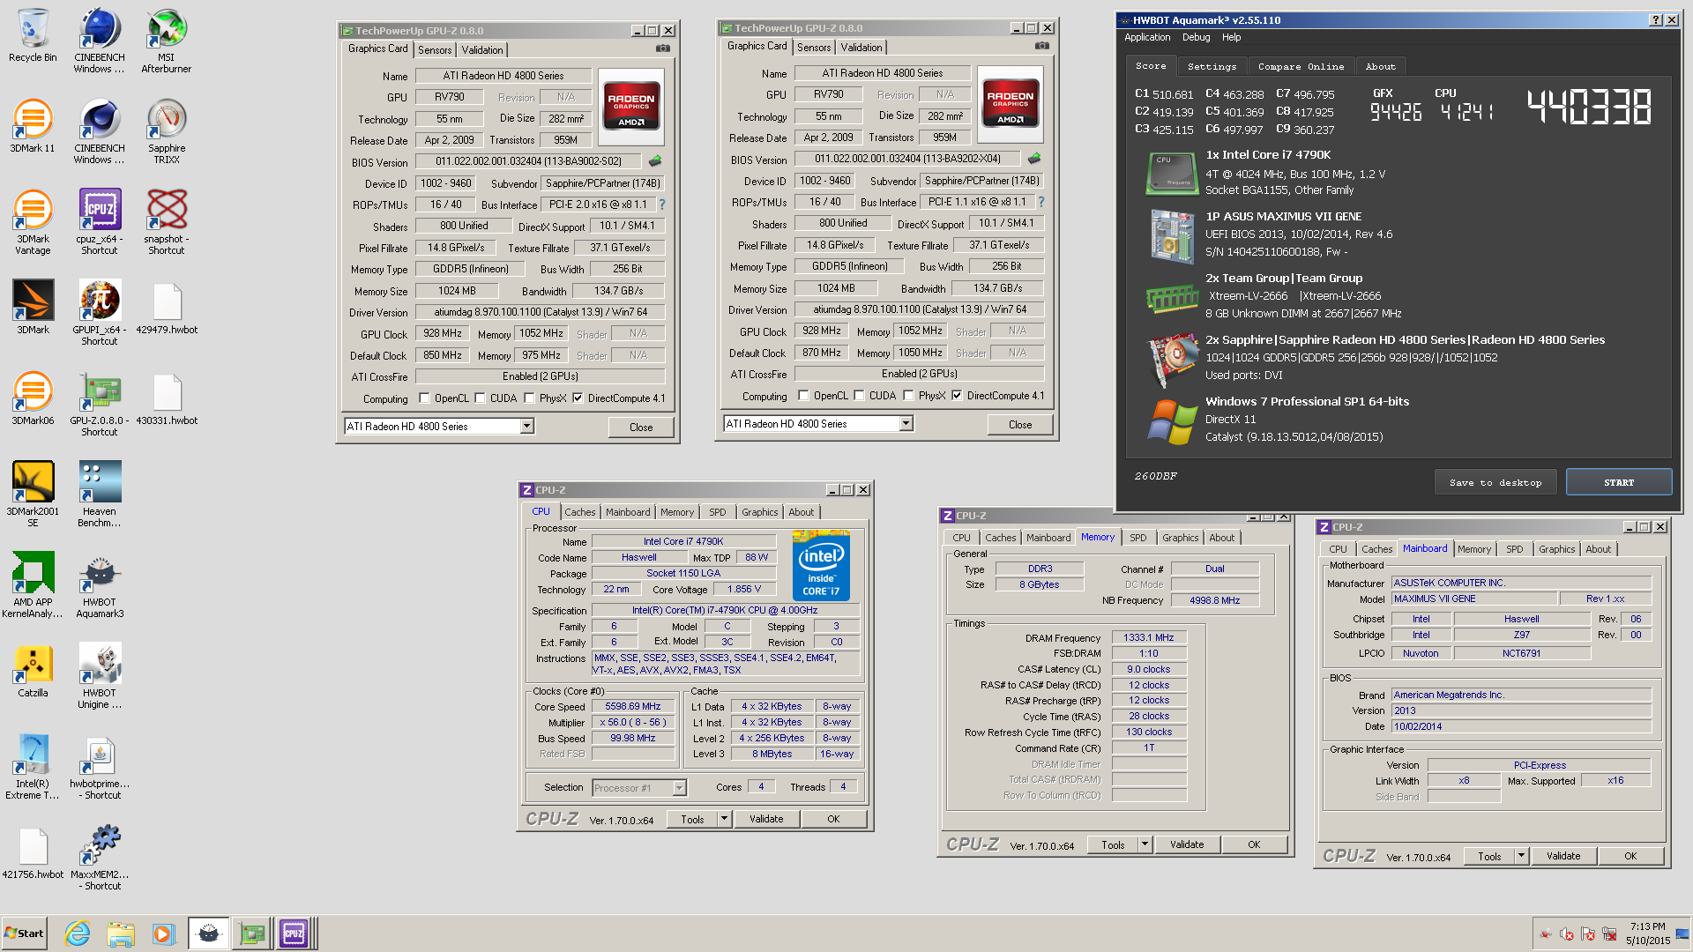Toggle DirectCompute 4.1 checkbox in right GPU-Z
Image resolution: width=1693 pixels, height=952 pixels.
[x=958, y=396]
